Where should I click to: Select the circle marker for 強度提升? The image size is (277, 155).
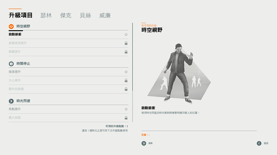coord(126,72)
